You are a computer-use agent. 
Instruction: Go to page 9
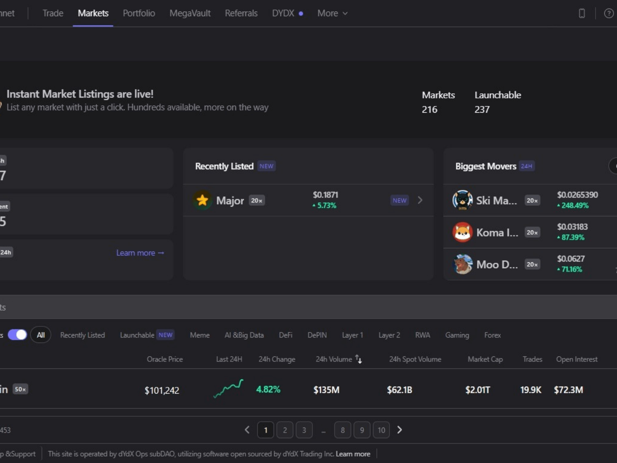pos(362,430)
